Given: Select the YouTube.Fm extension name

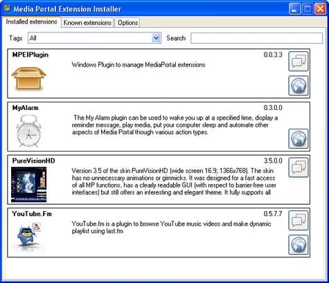Looking at the screenshot, I should (32, 214).
